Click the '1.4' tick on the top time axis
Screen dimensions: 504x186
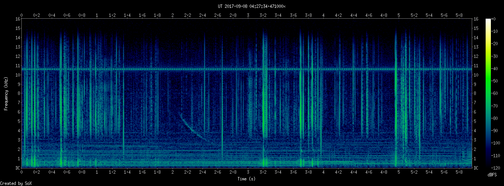point(127,15)
